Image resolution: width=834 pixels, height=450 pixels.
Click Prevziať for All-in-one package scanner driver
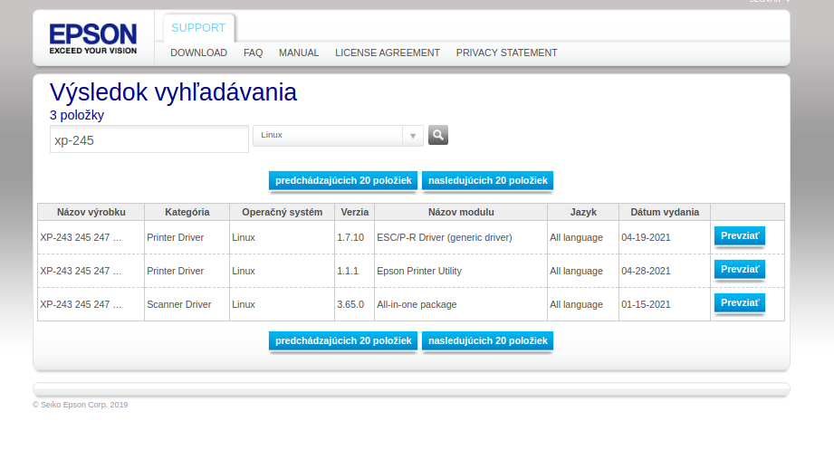pyautogui.click(x=740, y=303)
